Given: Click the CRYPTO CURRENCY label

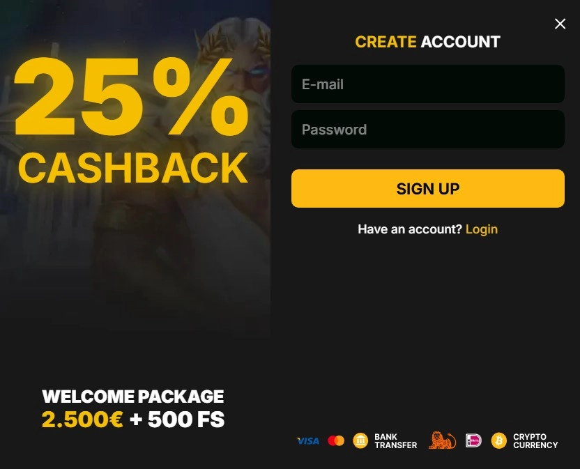Looking at the screenshot, I should tap(535, 441).
